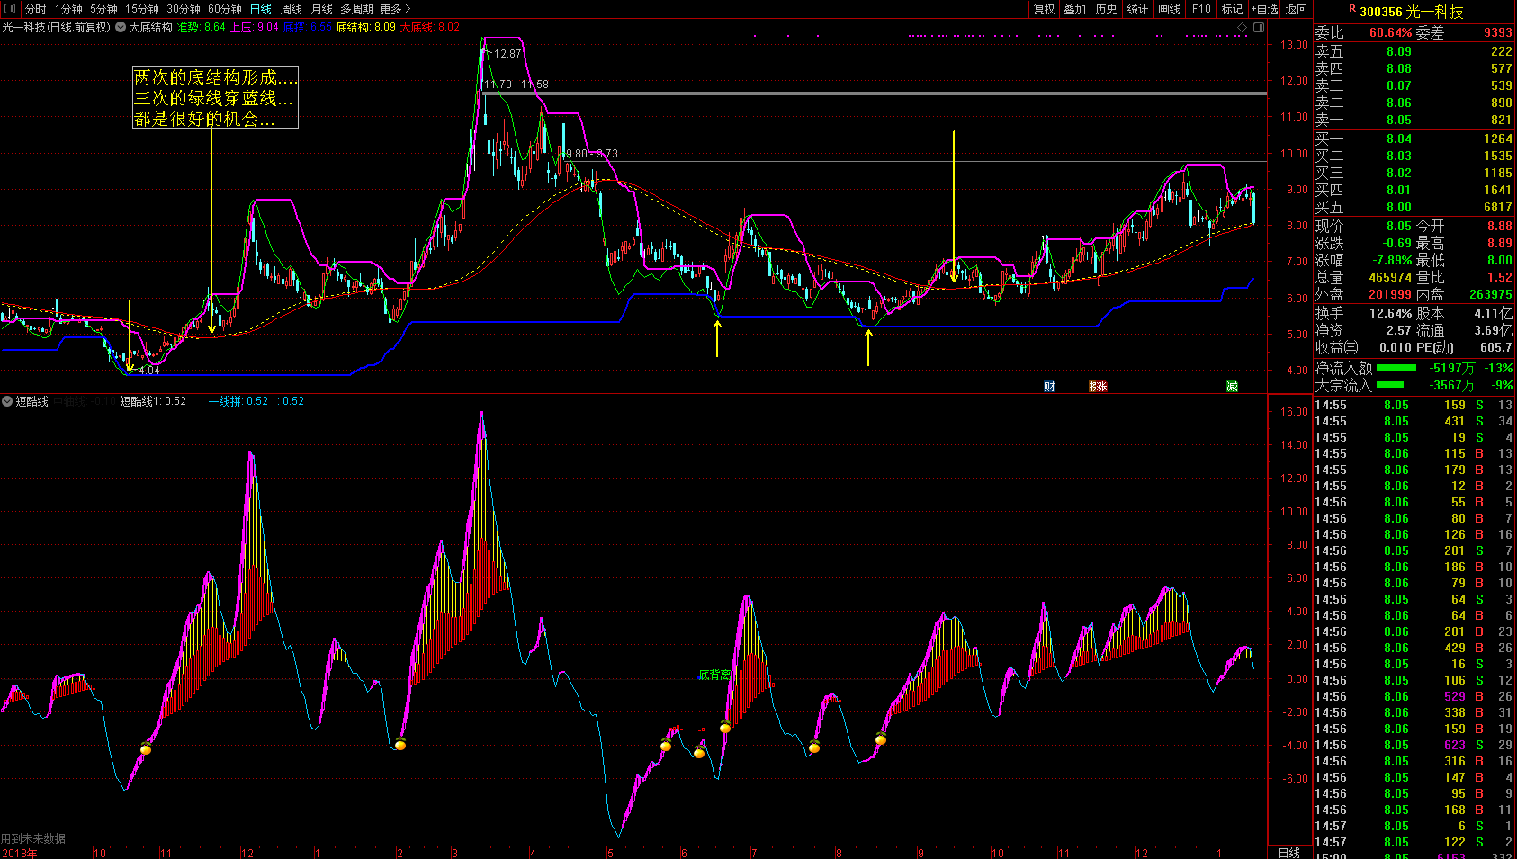Switch to the 周线 weekly period

pos(292,9)
